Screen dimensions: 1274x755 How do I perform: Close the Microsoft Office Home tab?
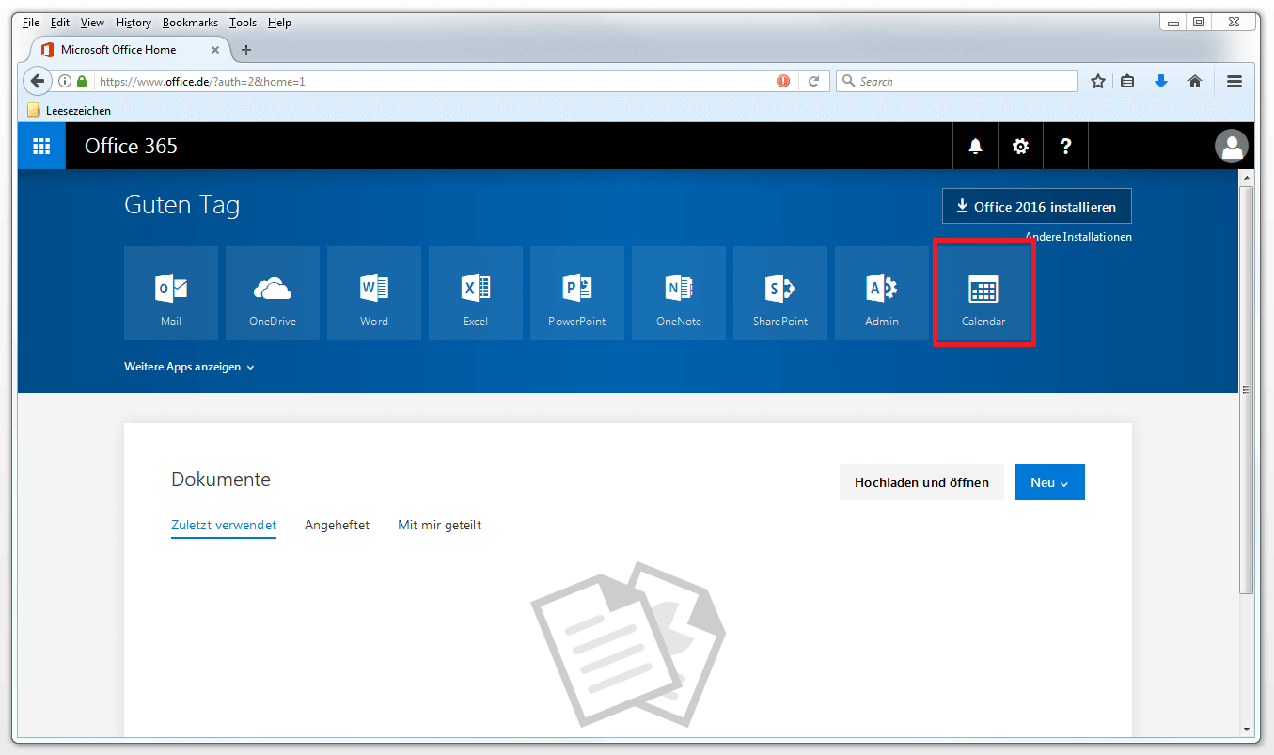[216, 50]
